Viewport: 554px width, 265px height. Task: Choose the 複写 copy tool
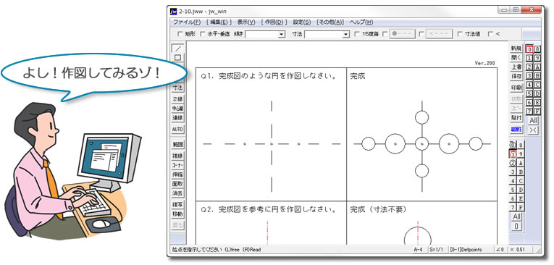(x=177, y=205)
